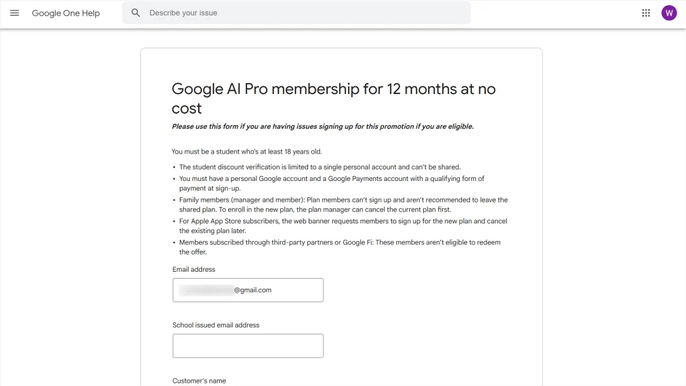Click the student discount verification bullet

click(x=319, y=168)
